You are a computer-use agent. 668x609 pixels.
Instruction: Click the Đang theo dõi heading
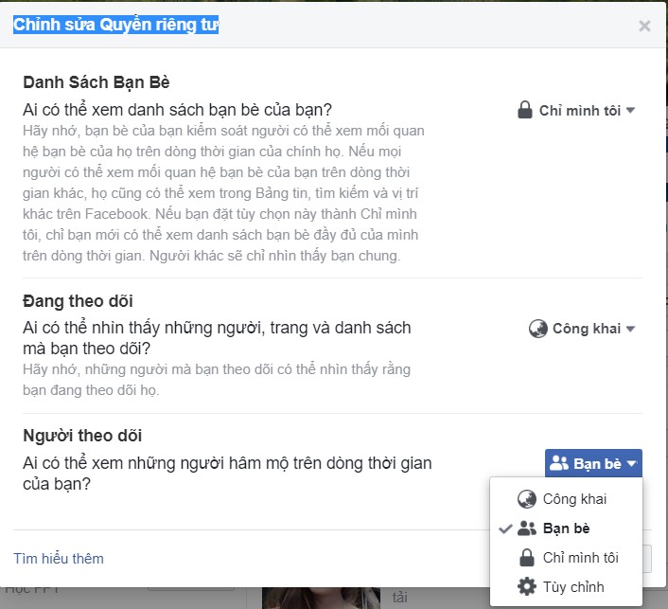78,301
